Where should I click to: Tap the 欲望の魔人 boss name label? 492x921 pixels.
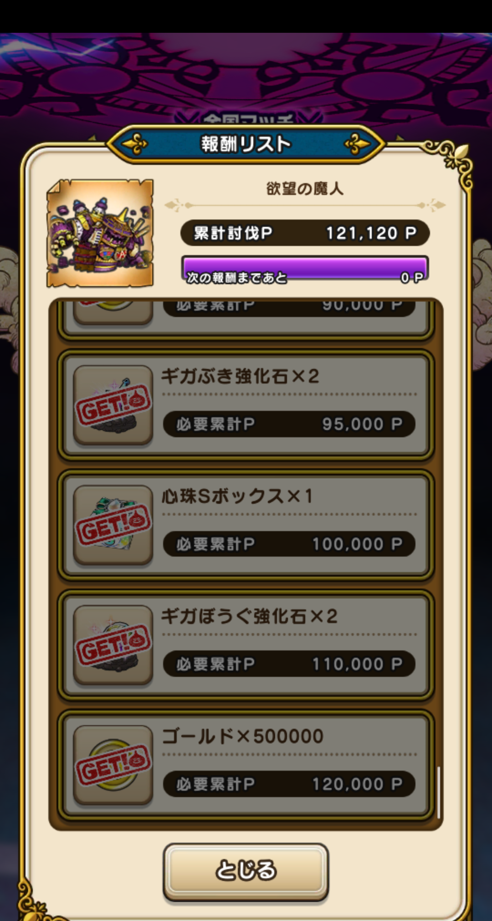point(305,188)
